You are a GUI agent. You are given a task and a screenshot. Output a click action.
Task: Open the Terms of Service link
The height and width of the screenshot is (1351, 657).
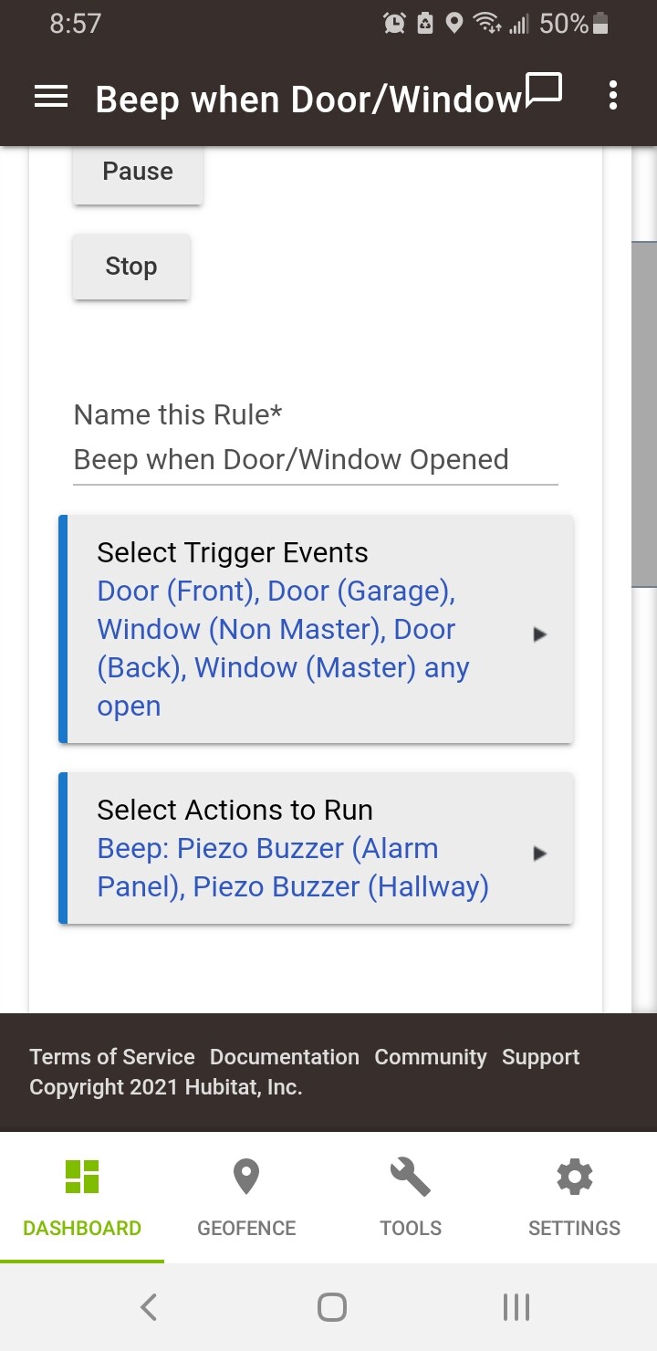[x=112, y=1057]
